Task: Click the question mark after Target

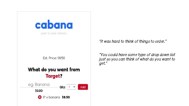Action: pyautogui.click(x=61, y=76)
